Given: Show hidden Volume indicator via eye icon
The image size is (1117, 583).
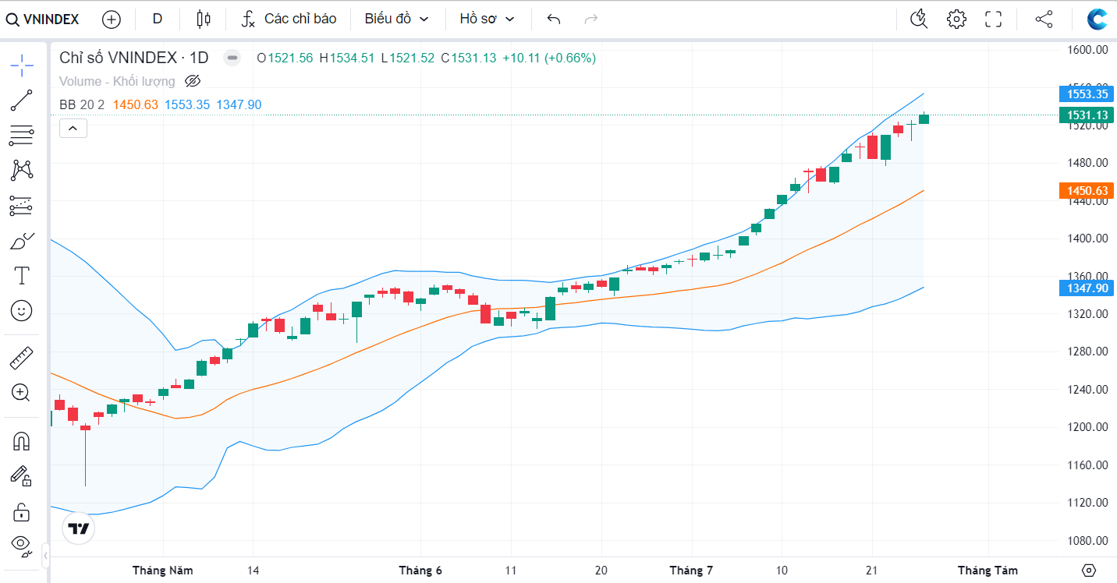Looking at the screenshot, I should tap(193, 81).
